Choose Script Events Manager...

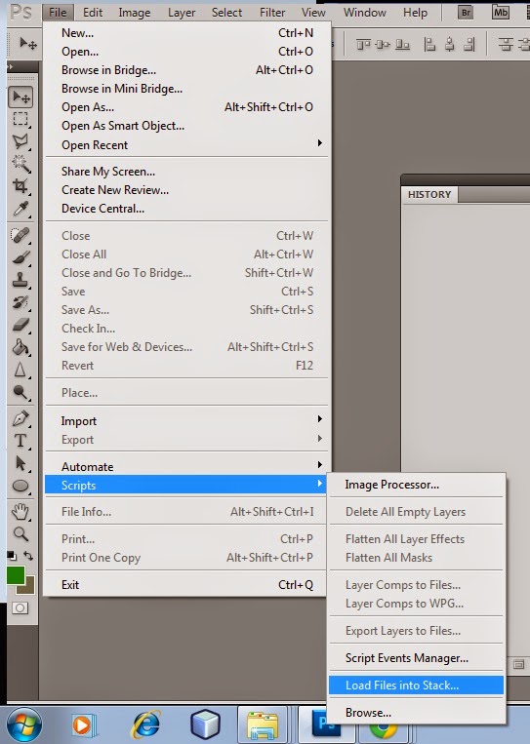(417, 658)
